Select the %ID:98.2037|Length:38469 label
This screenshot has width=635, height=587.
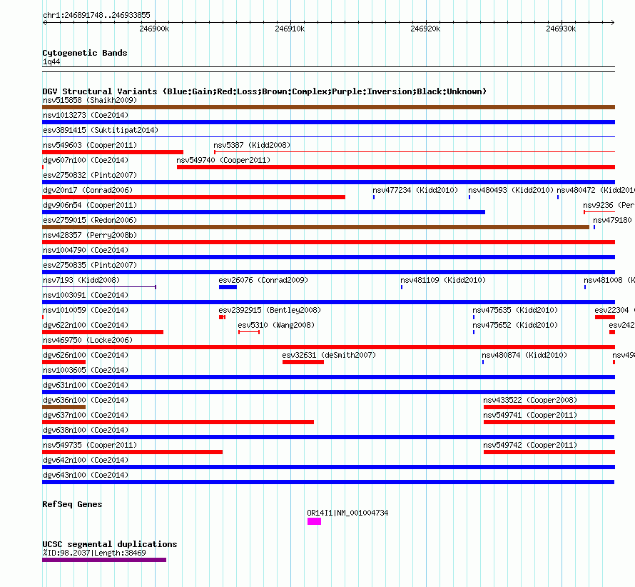pyautogui.click(x=94, y=553)
